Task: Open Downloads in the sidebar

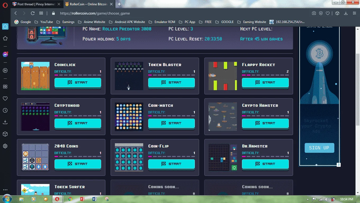Action: (x=5, y=122)
